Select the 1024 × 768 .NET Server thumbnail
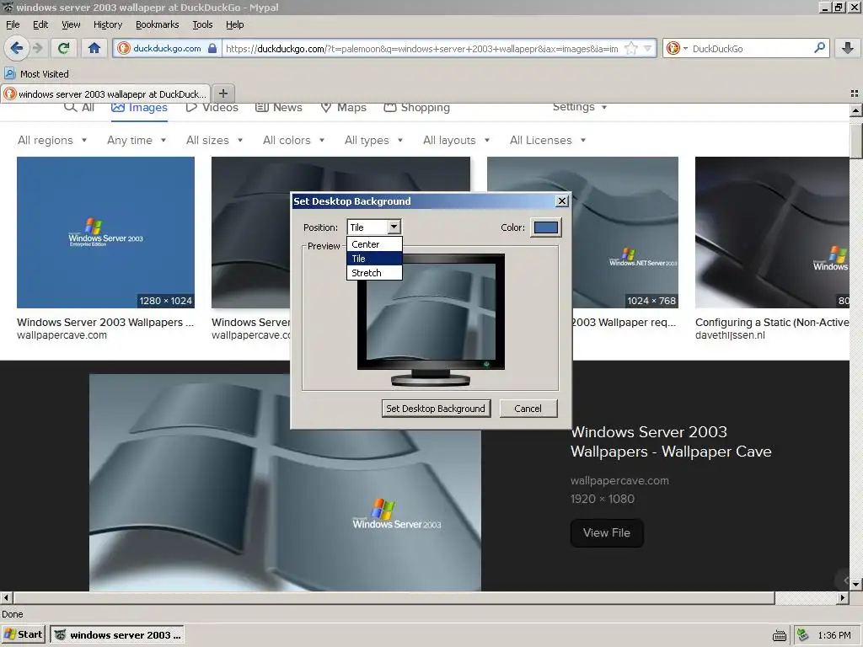Viewport: 863px width, 647px height. tap(625, 233)
